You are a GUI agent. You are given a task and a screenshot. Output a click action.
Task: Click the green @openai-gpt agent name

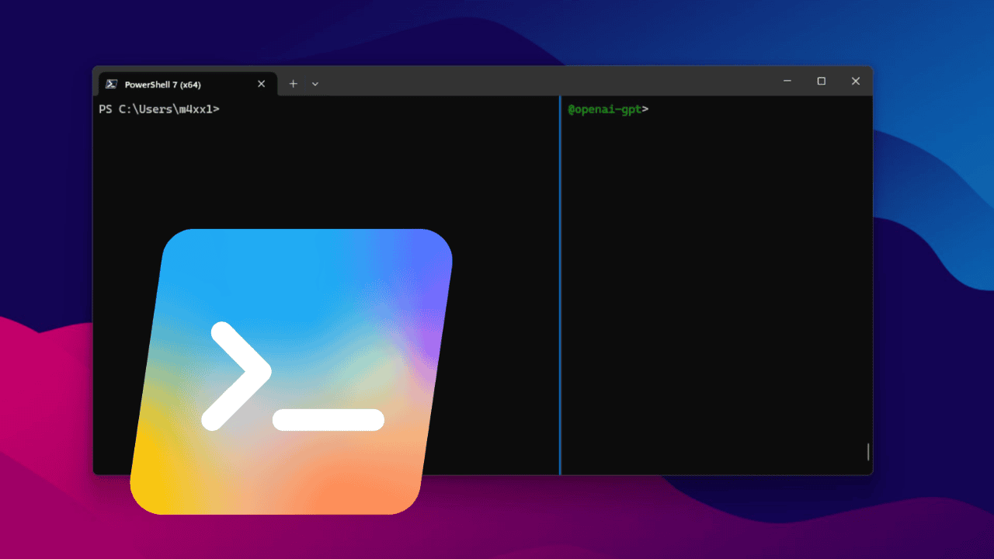pyautogui.click(x=605, y=109)
